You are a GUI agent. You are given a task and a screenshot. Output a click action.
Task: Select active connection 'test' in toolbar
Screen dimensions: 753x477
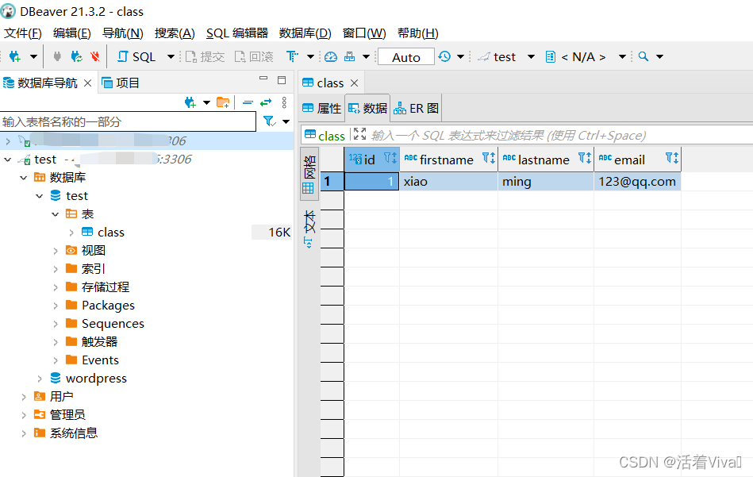497,56
